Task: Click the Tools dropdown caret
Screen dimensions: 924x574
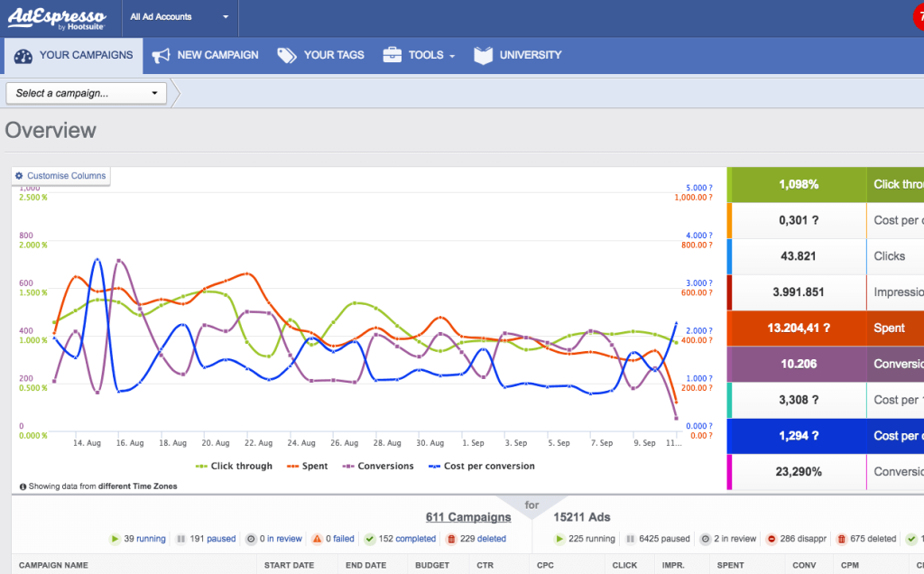Action: [x=452, y=56]
